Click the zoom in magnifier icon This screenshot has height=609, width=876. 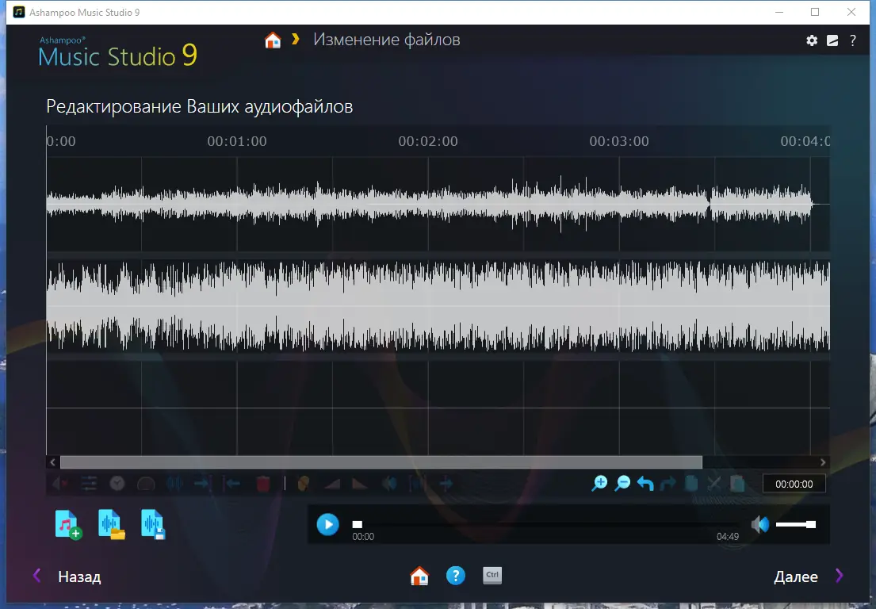pos(599,483)
